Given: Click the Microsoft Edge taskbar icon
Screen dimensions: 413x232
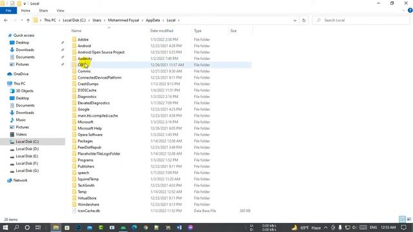Looking at the screenshot, I should 134,227.
